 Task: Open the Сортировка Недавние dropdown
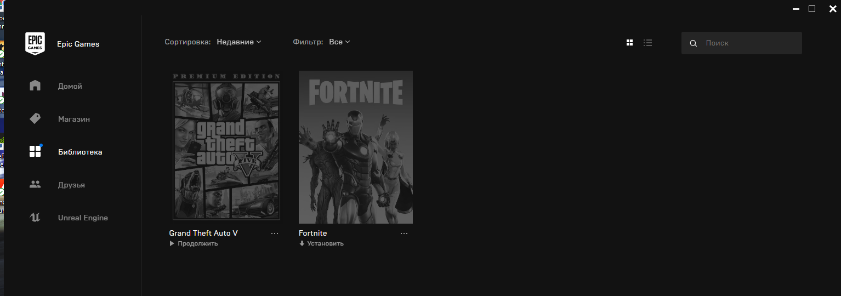239,42
